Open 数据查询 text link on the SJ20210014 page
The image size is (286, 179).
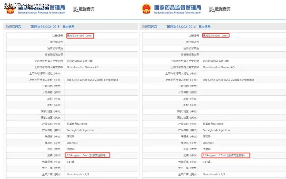coord(223,9)
